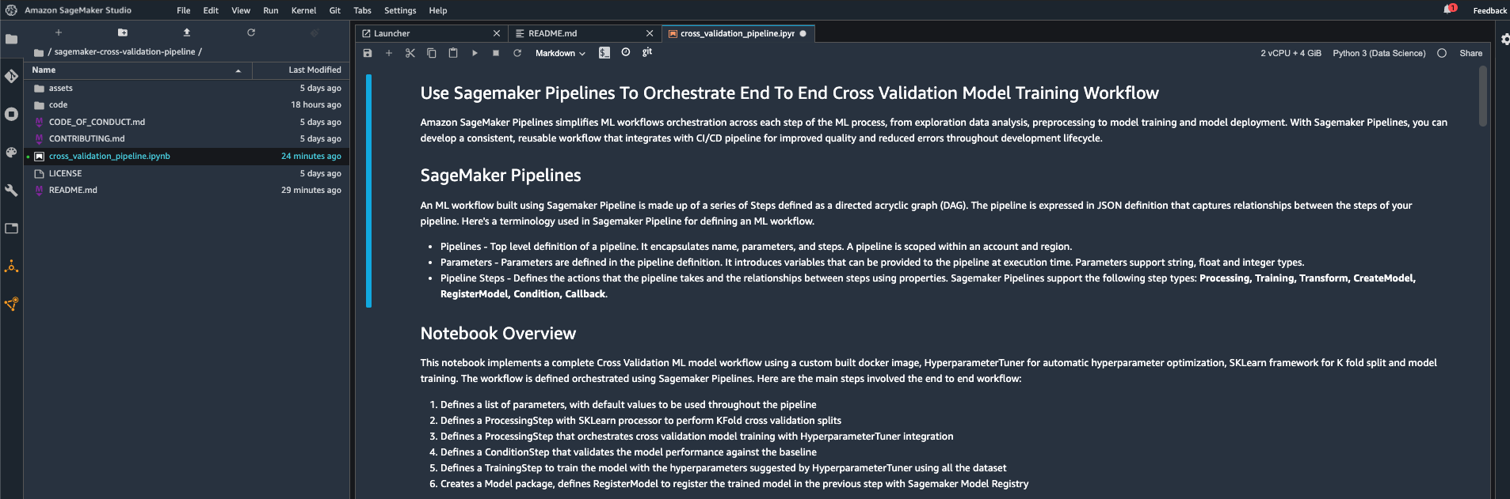Viewport: 1510px width, 499px height.
Task: Refresh the file list
Action: point(251,32)
